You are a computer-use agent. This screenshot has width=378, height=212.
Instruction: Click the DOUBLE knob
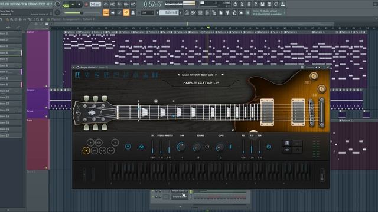coord(197,147)
